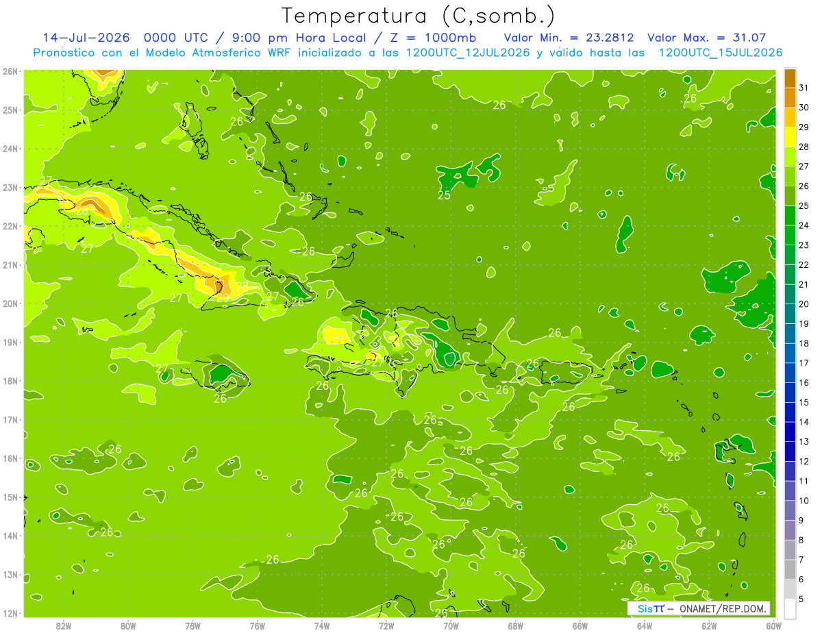Image resolution: width=822 pixels, height=635 pixels.
Task: Click the legend swatch between 25 and 26
Action: click(x=790, y=196)
